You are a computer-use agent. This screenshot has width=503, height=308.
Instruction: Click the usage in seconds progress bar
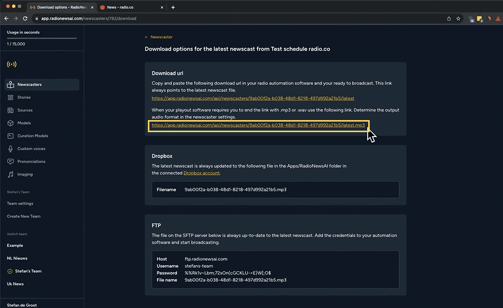pos(41,38)
